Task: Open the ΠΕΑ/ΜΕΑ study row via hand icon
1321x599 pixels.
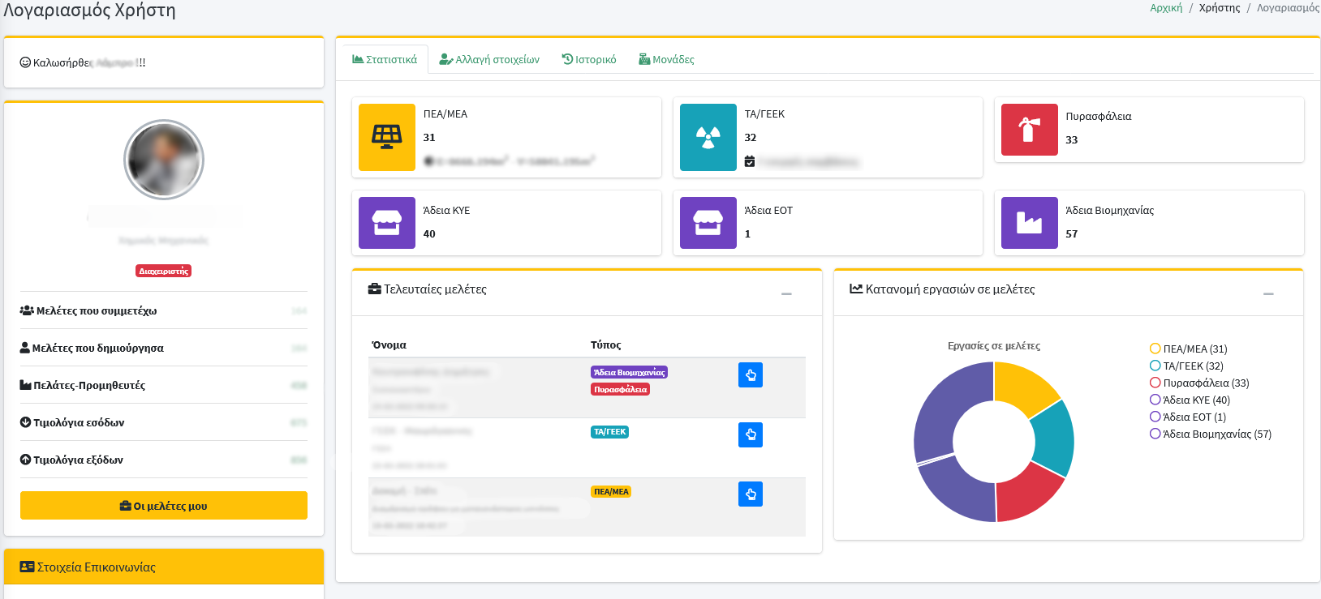Action: tap(751, 494)
